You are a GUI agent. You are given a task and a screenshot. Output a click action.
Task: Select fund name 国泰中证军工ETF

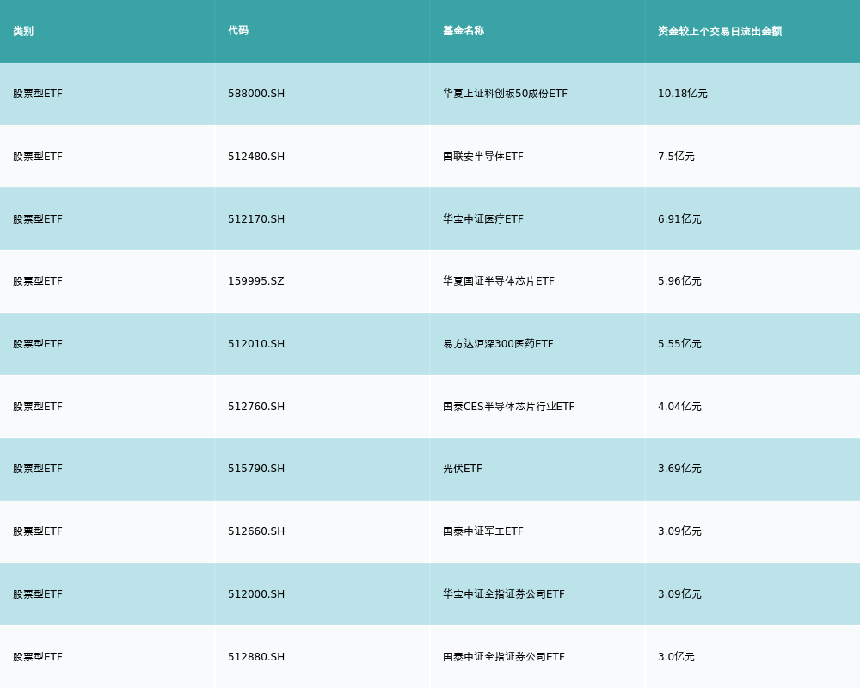[x=483, y=531]
